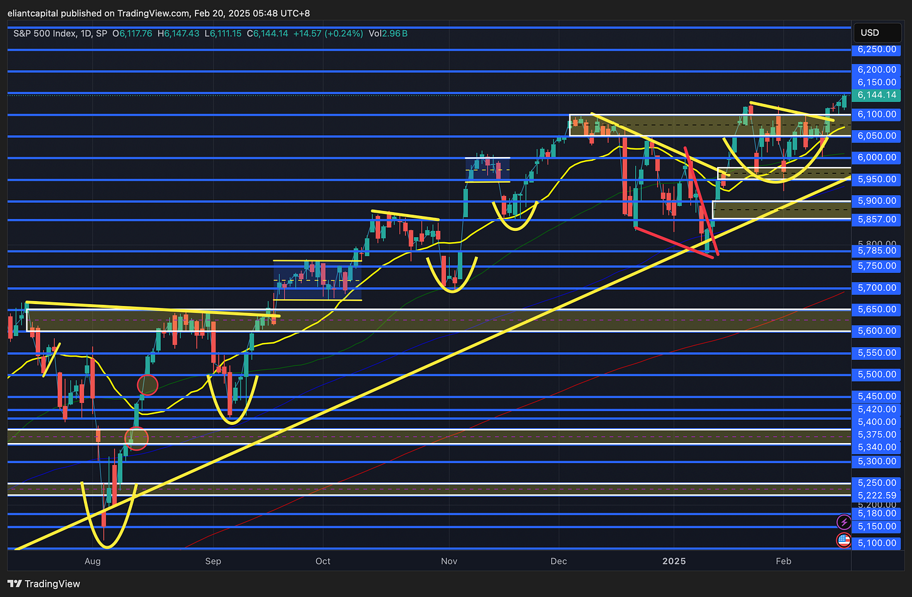The width and height of the screenshot is (912, 597).
Task: Click the current price label 6,144.14
Action: [x=877, y=95]
